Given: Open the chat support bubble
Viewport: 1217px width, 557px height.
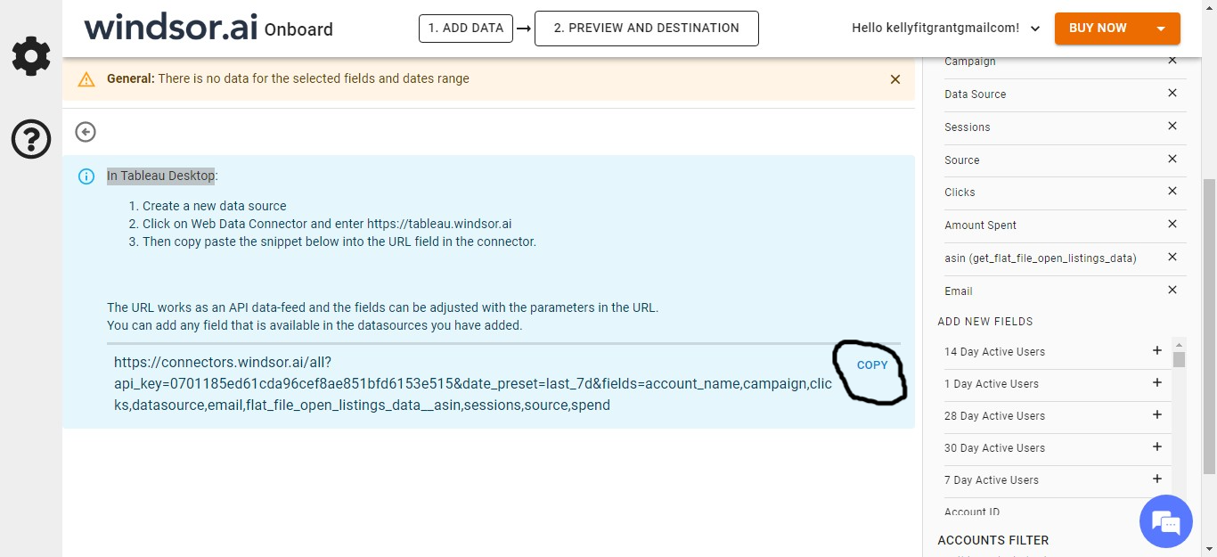Looking at the screenshot, I should coord(1165,521).
